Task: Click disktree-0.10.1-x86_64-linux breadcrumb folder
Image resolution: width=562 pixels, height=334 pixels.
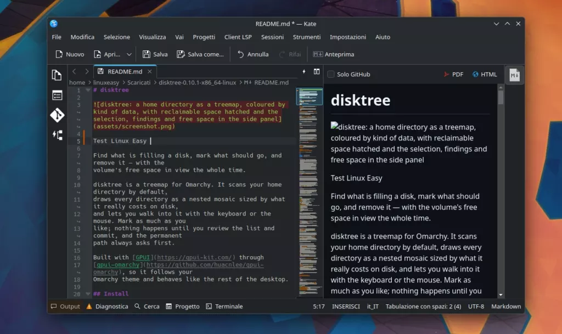Action: tap(198, 83)
